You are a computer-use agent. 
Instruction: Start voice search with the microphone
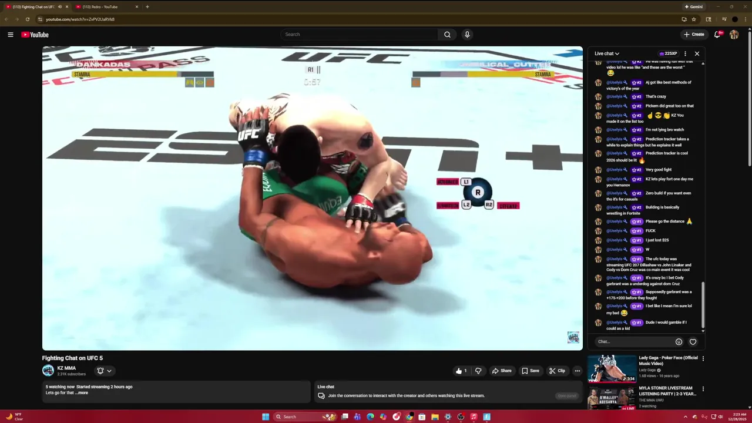467,35
